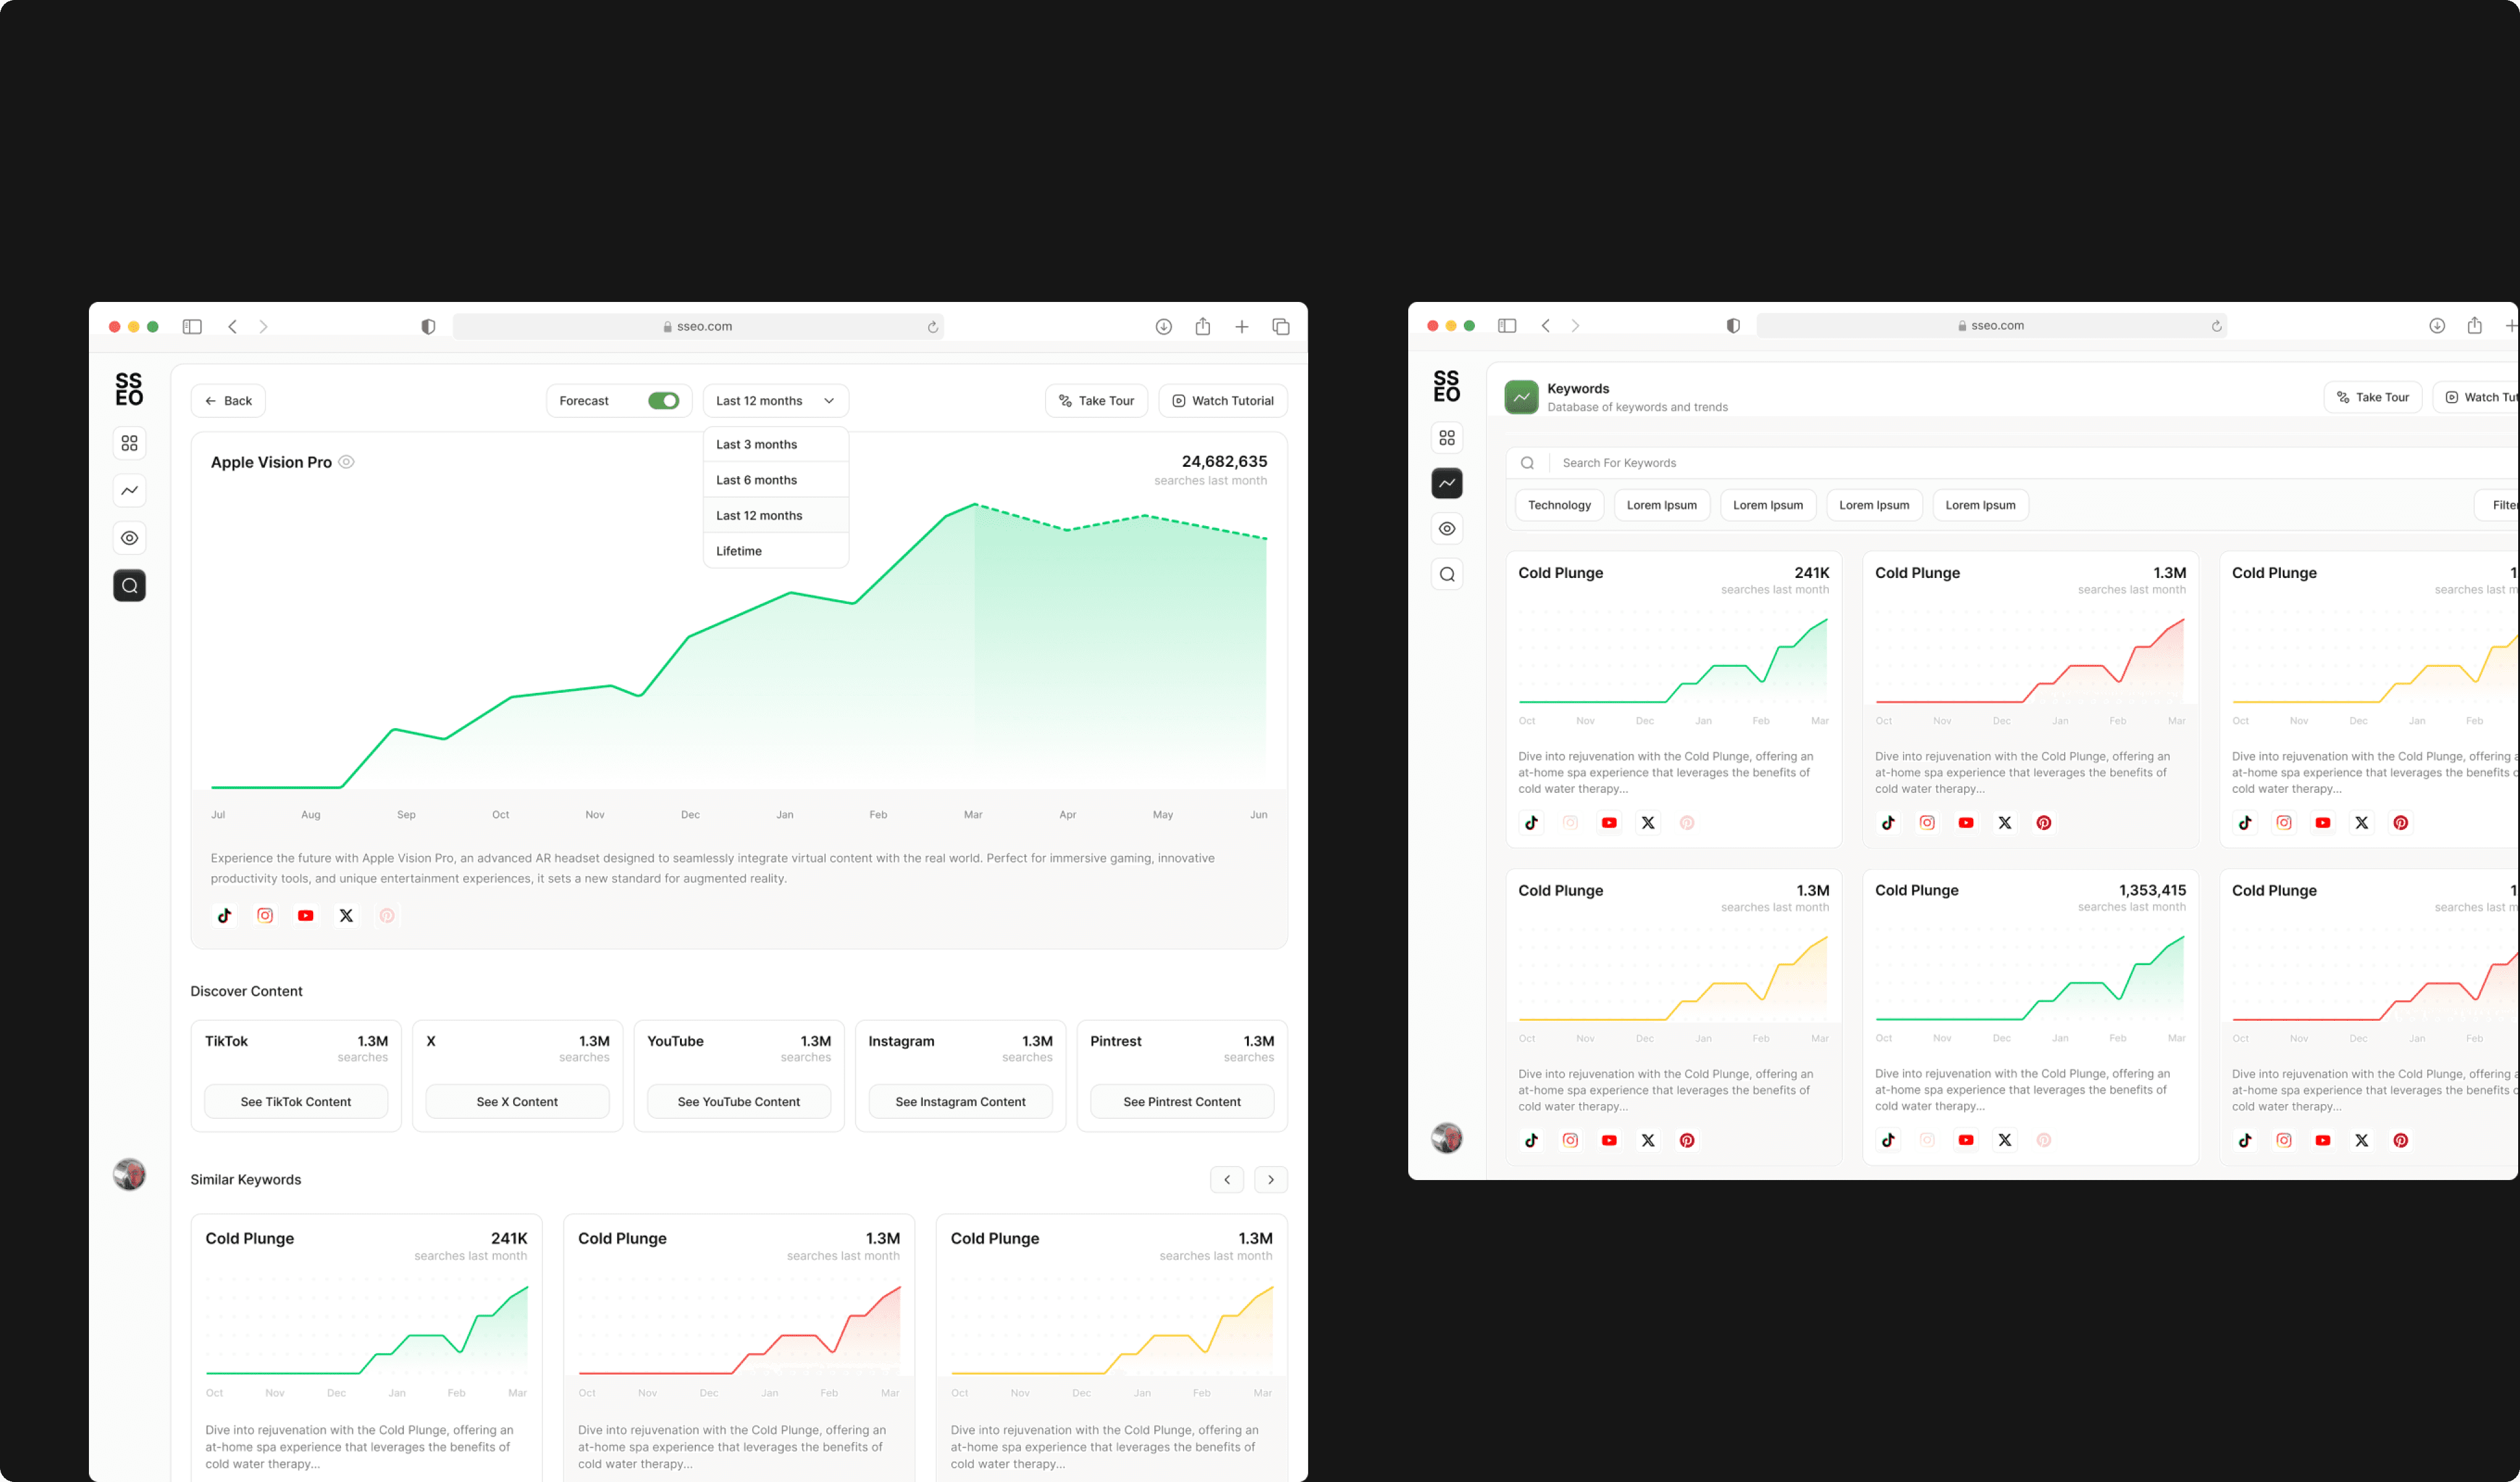Click the dashboard grid icon in left sidebar
This screenshot has height=1482, width=2520.
[x=129, y=443]
